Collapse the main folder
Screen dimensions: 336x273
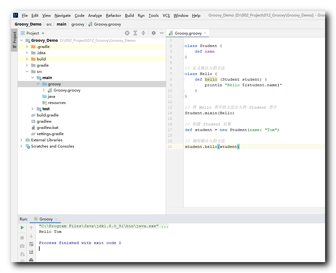pyautogui.click(x=32, y=78)
